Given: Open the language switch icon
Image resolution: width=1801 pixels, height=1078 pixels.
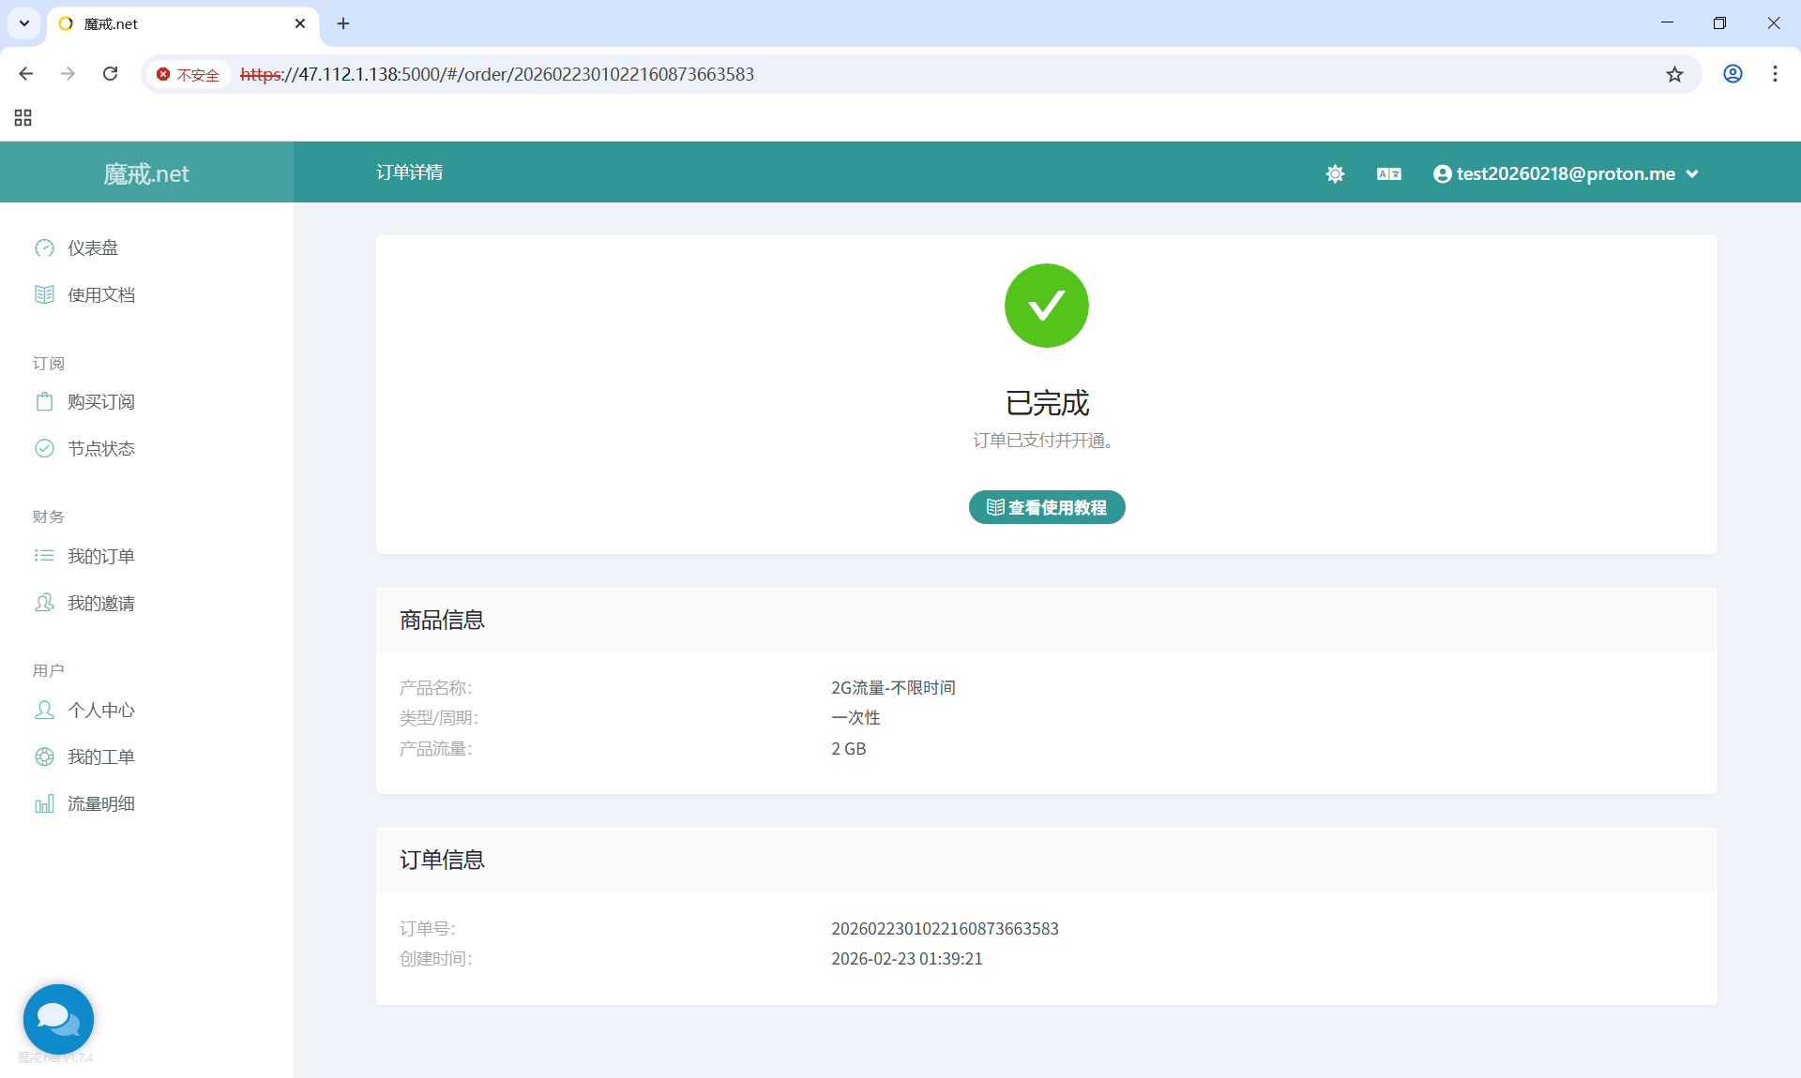Looking at the screenshot, I should tap(1388, 173).
